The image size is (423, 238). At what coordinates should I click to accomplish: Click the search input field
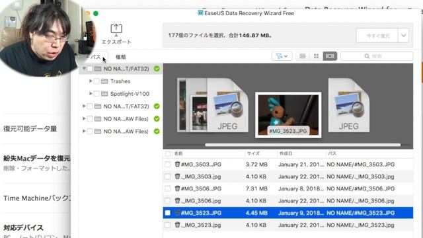click(377, 56)
